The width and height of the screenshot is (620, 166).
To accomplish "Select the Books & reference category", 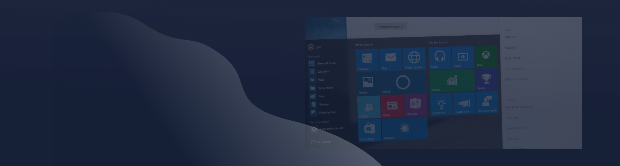I will 519,107.
